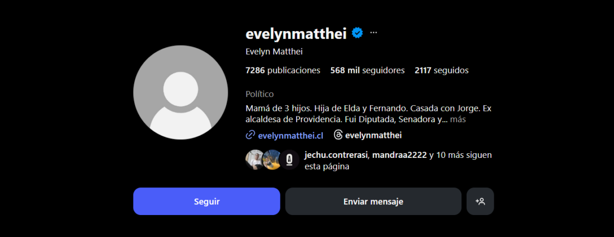Open the default profile picture avatar
This screenshot has height=237, width=614.
tap(181, 92)
